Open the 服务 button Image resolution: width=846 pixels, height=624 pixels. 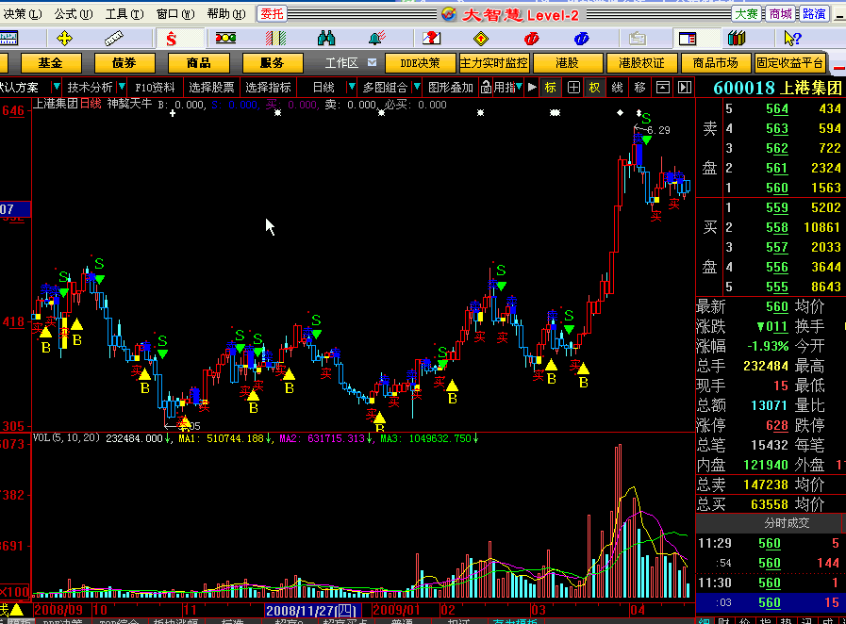coord(272,63)
